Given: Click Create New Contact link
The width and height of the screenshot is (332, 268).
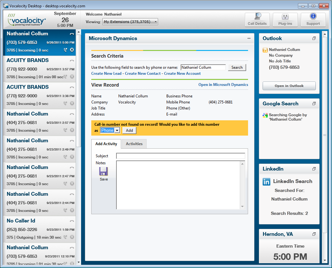Looking at the screenshot, I should click(x=143, y=74).
